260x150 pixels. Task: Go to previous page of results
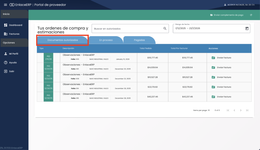tap(234, 110)
